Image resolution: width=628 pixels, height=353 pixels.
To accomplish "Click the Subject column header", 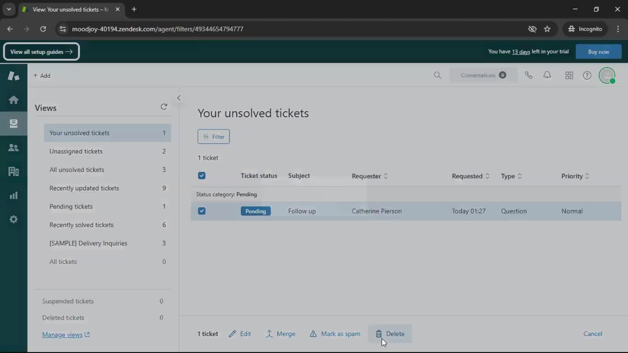I will coord(299,176).
